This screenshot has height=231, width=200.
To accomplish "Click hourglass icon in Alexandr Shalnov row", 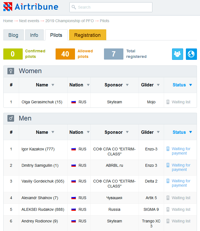I will coord(168,198).
